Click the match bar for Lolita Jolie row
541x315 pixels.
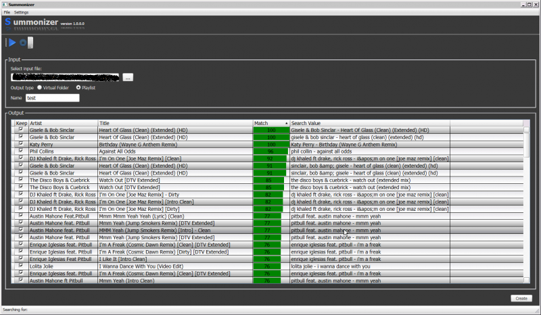(x=267, y=266)
